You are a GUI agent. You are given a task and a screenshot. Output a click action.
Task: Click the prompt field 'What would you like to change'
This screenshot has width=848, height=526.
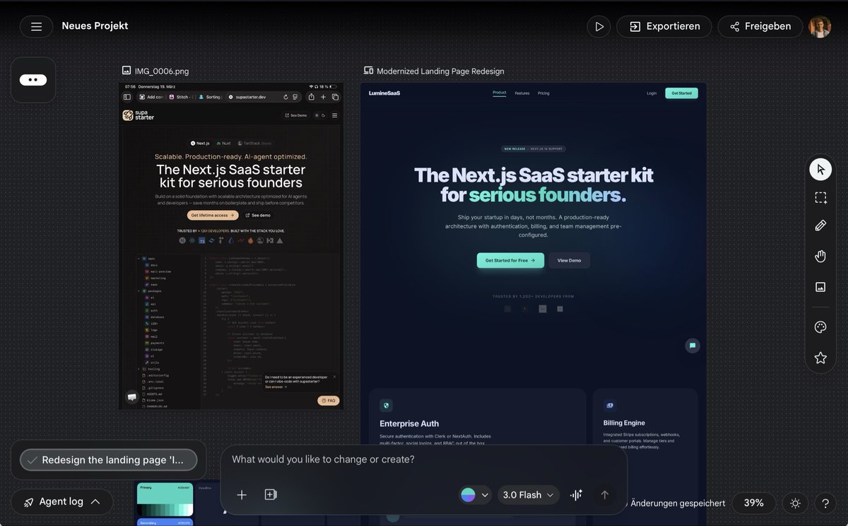coord(323,460)
